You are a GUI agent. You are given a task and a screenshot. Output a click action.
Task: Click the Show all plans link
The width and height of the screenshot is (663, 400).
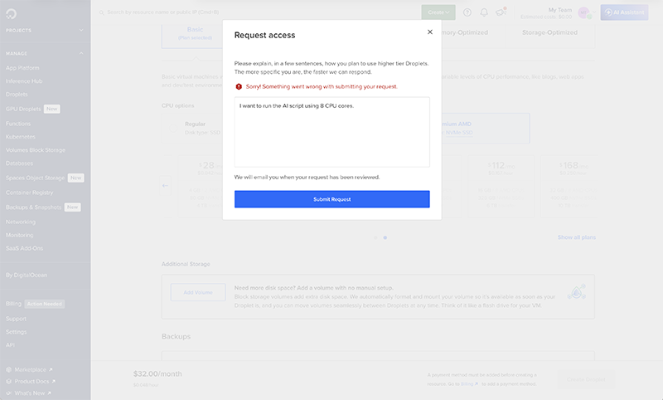click(576, 237)
